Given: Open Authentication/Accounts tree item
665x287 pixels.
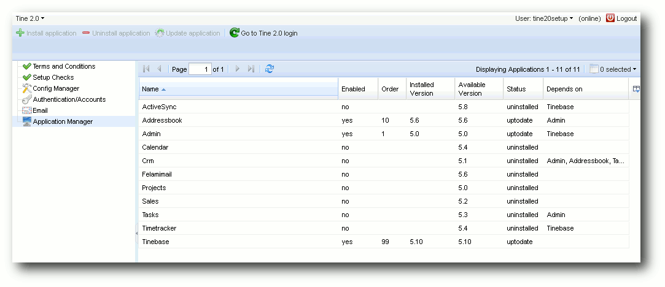Looking at the screenshot, I should (69, 99).
